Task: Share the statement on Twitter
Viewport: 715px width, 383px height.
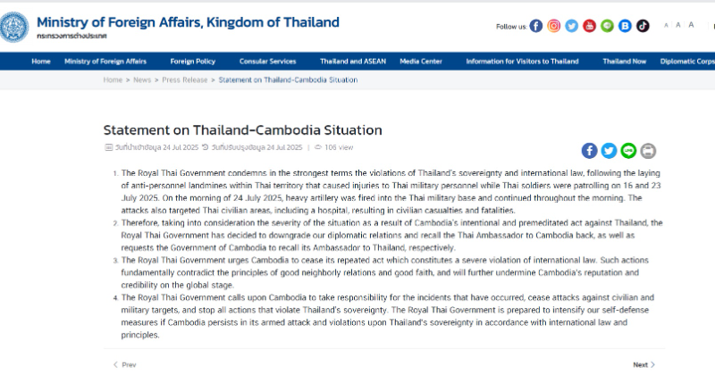Action: (x=609, y=151)
